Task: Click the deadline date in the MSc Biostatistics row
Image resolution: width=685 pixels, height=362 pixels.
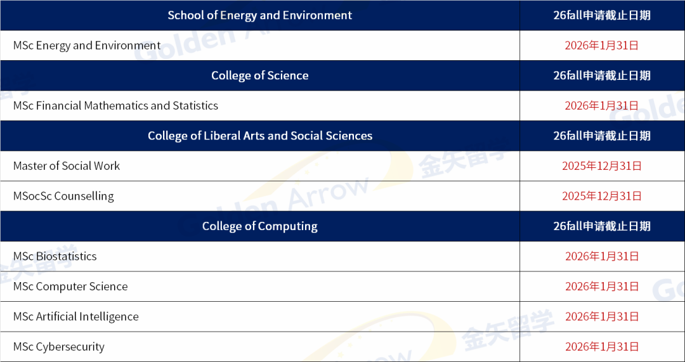Action: (601, 256)
